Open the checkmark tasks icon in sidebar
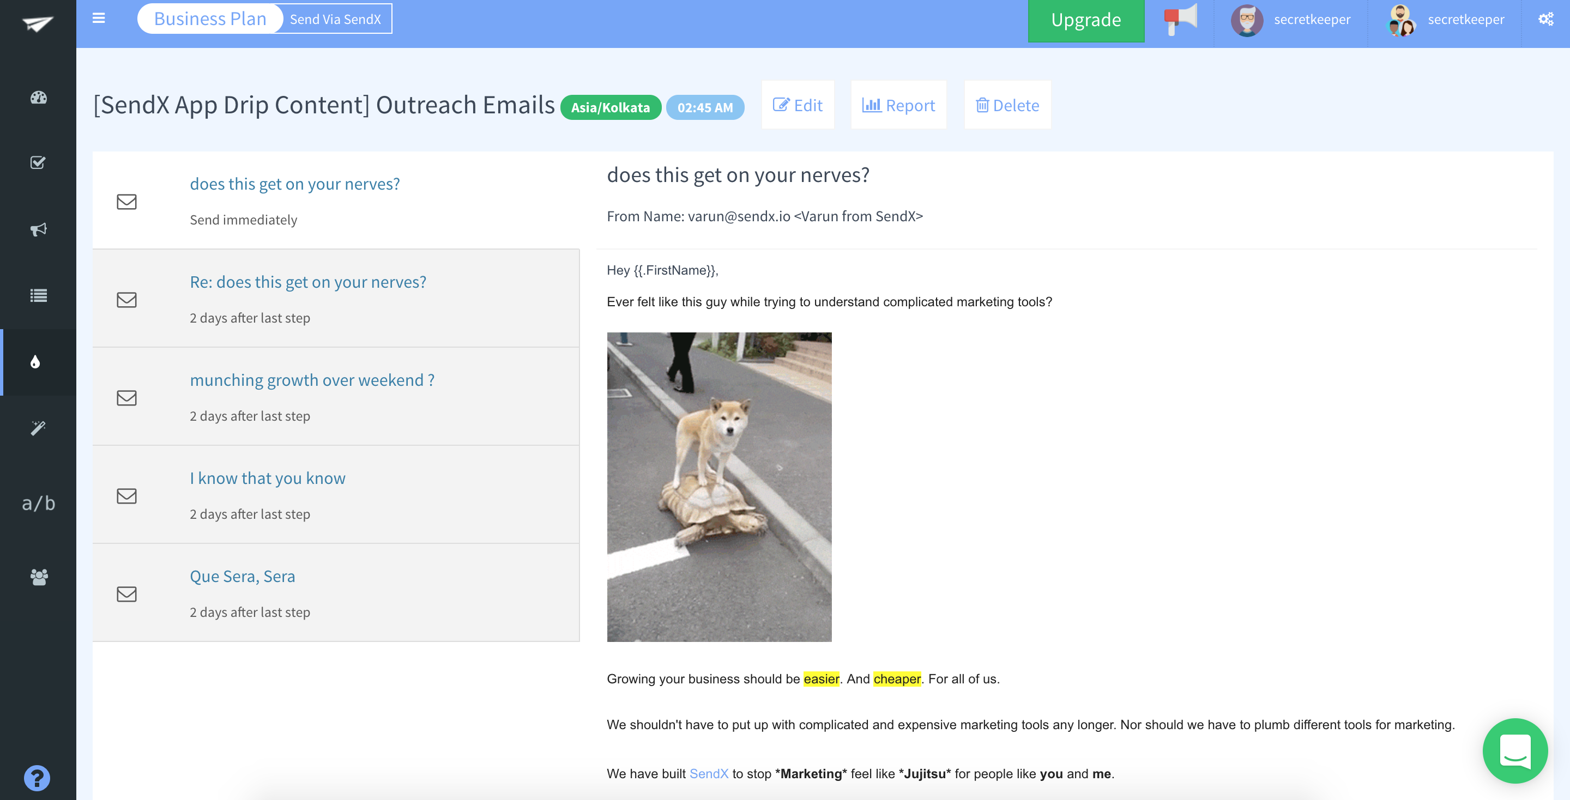 point(38,163)
